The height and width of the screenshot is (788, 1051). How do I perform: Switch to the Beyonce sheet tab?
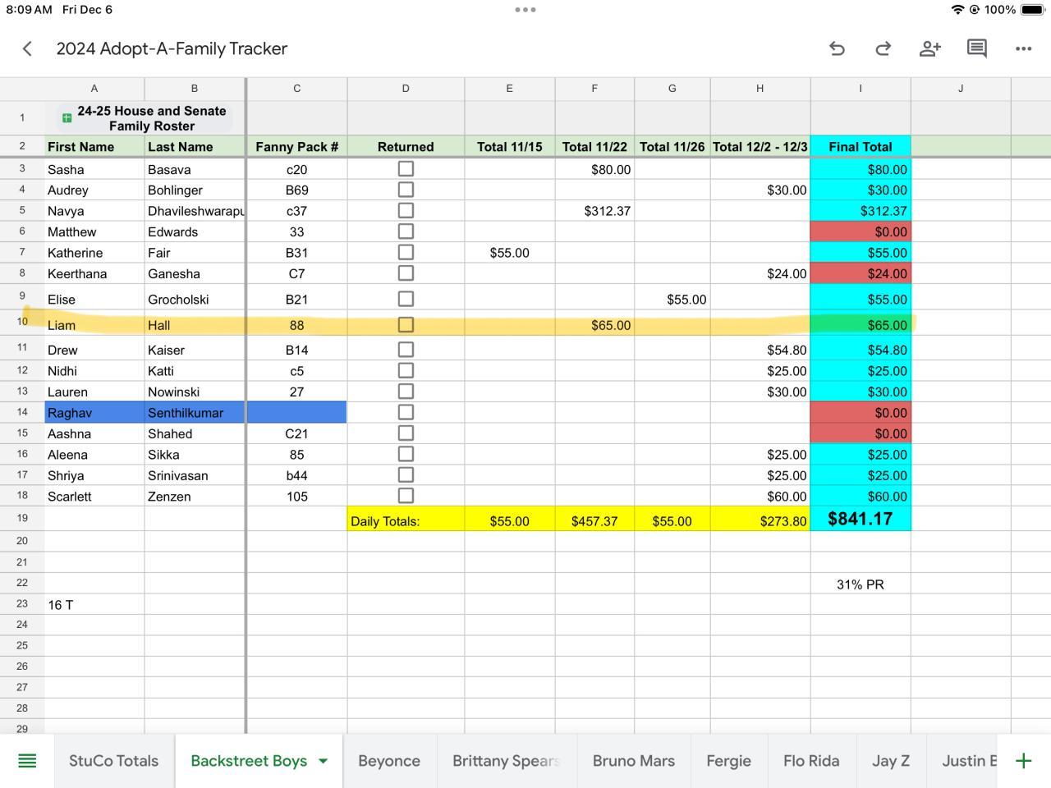pos(389,761)
